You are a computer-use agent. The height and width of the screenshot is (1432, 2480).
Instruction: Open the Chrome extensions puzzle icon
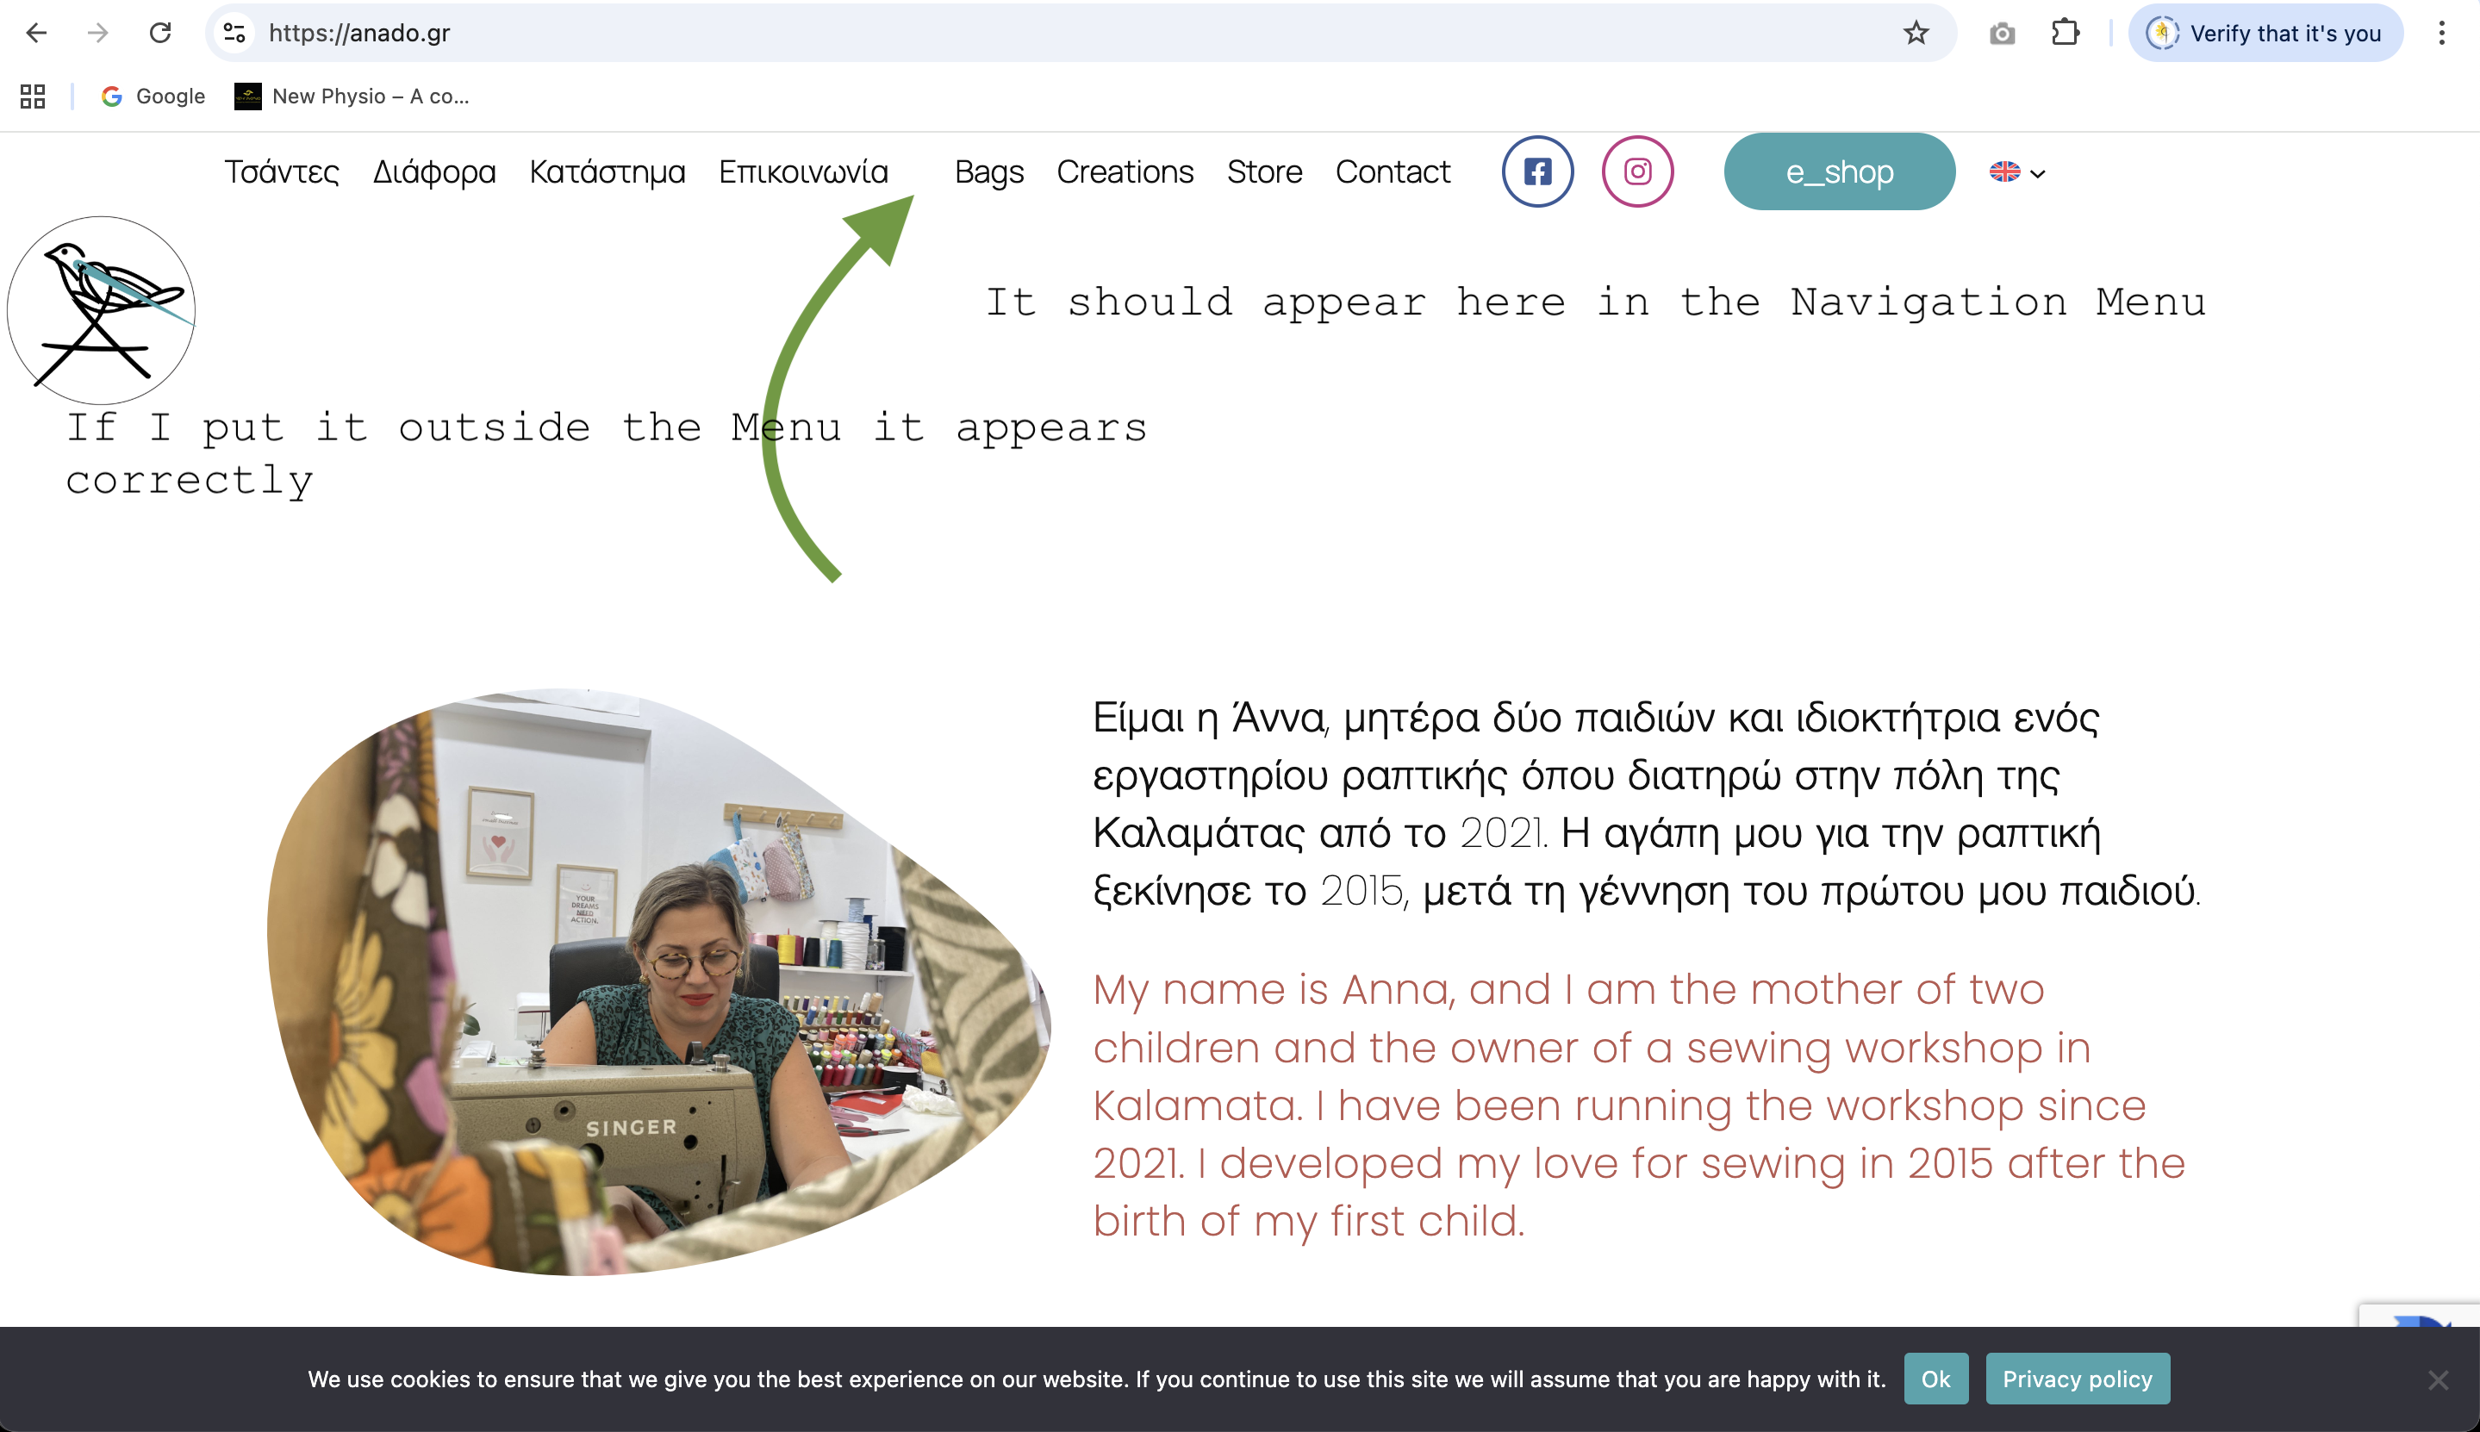(2065, 34)
